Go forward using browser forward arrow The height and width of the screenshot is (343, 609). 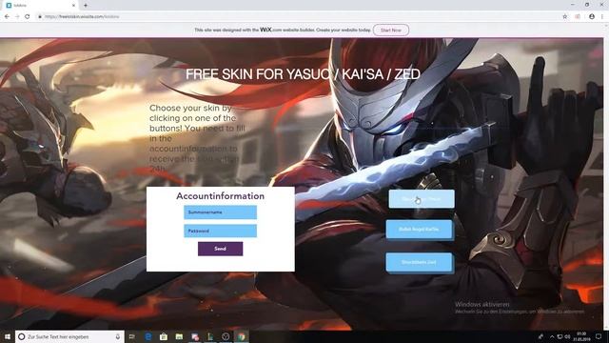pyautogui.click(x=17, y=17)
